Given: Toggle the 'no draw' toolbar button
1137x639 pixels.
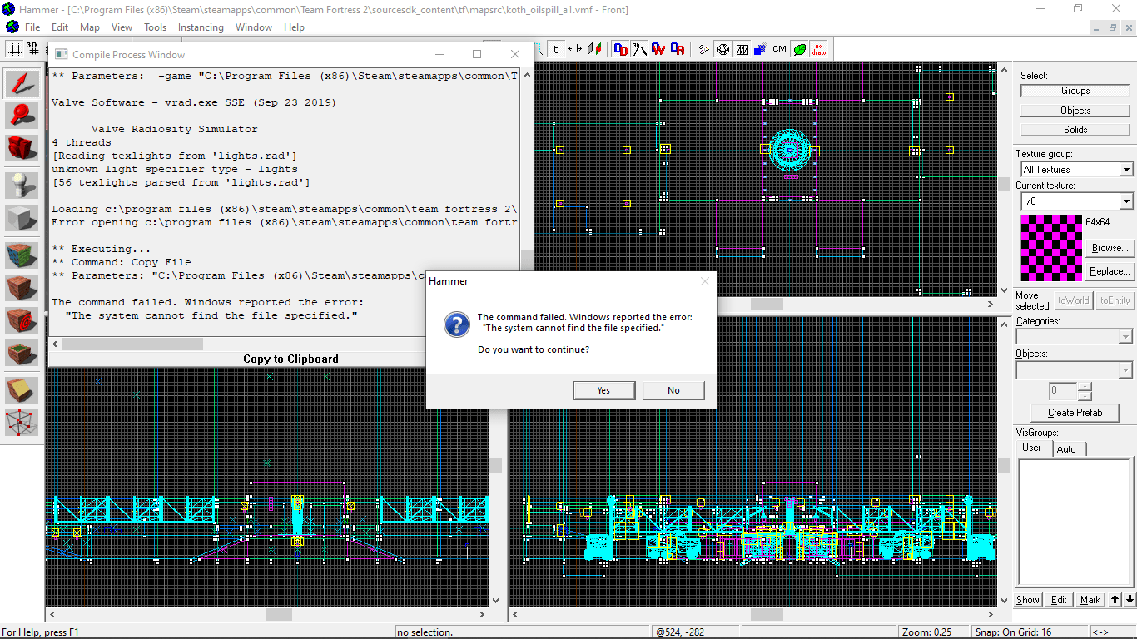Looking at the screenshot, I should (818, 49).
